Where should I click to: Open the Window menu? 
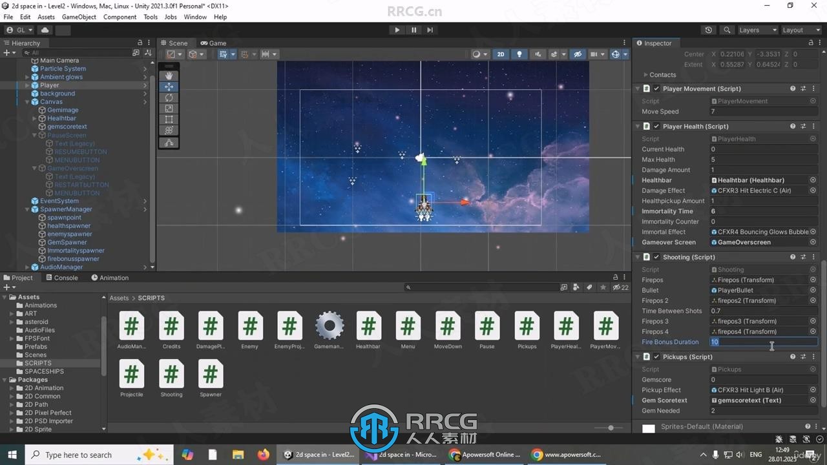point(195,17)
